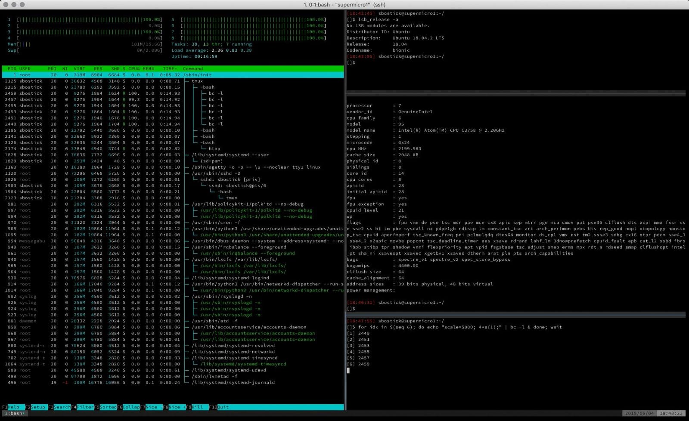This screenshot has width=689, height=421.
Task: Sort by the USER column header
Action: click(25, 68)
